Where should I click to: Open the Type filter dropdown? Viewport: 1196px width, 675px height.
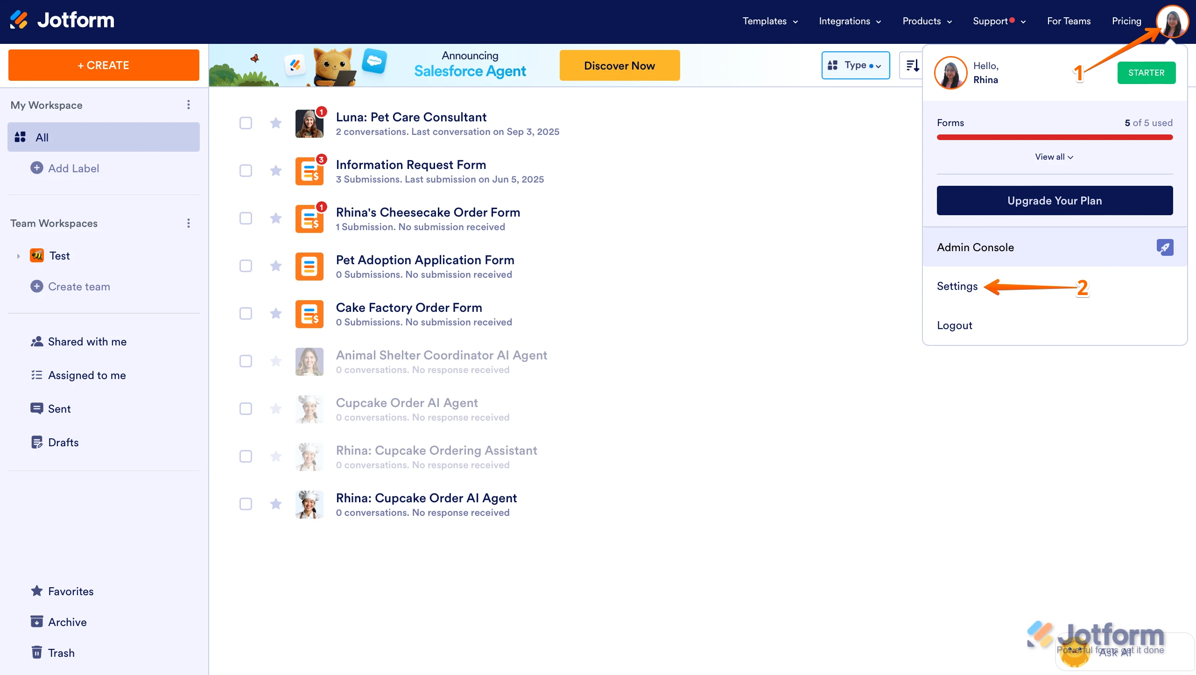pyautogui.click(x=855, y=65)
